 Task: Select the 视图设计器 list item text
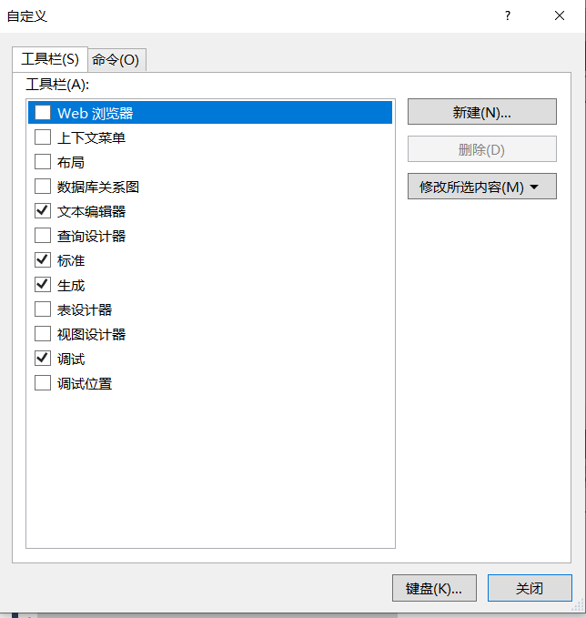click(91, 334)
